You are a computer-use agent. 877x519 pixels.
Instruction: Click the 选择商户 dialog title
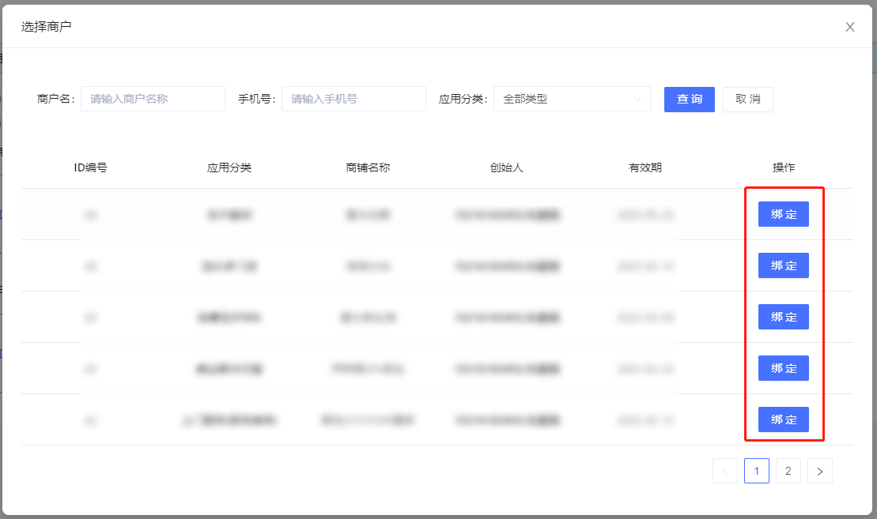[x=47, y=27]
